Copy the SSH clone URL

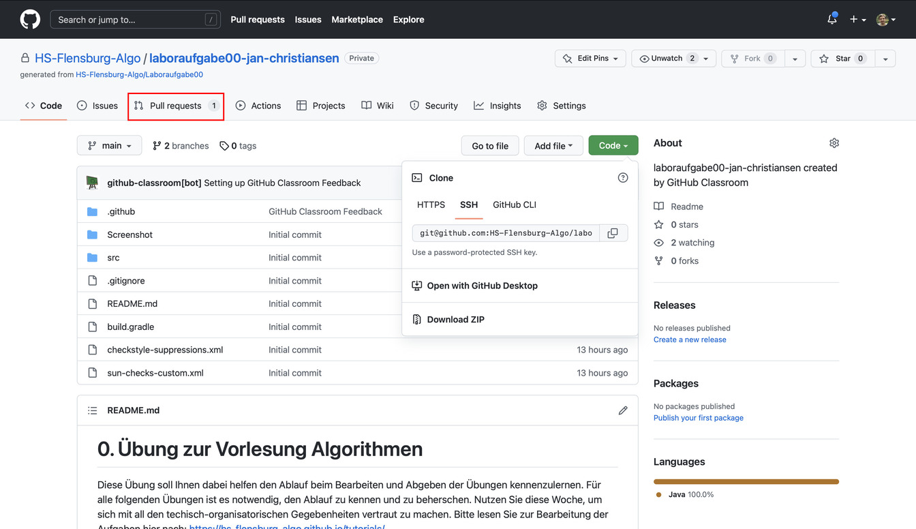click(x=613, y=233)
